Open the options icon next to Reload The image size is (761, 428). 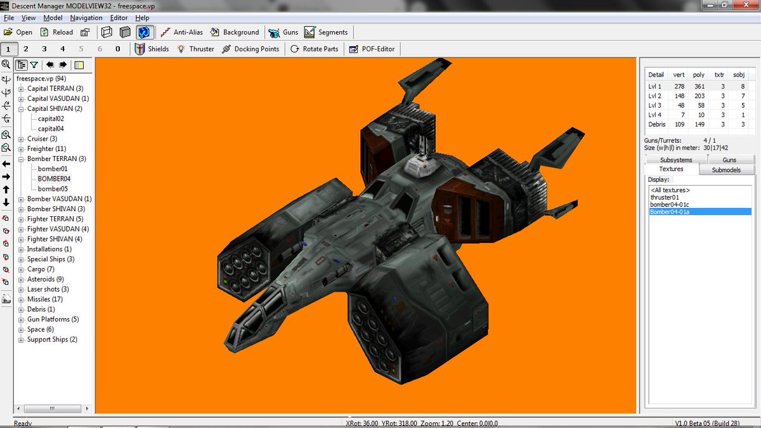point(85,32)
